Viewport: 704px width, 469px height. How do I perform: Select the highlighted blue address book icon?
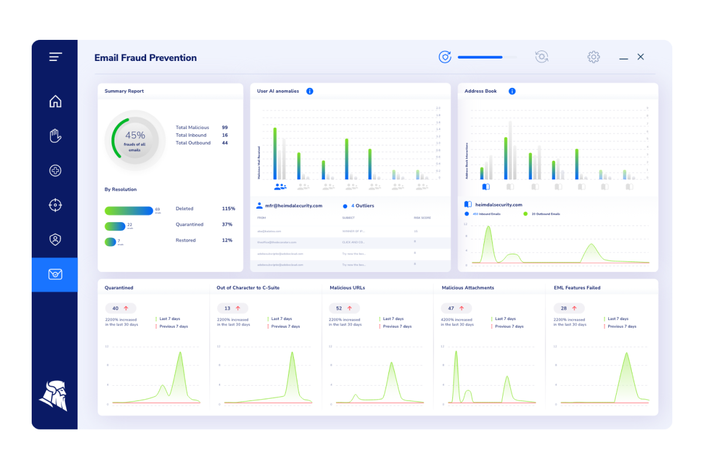pos(486,186)
